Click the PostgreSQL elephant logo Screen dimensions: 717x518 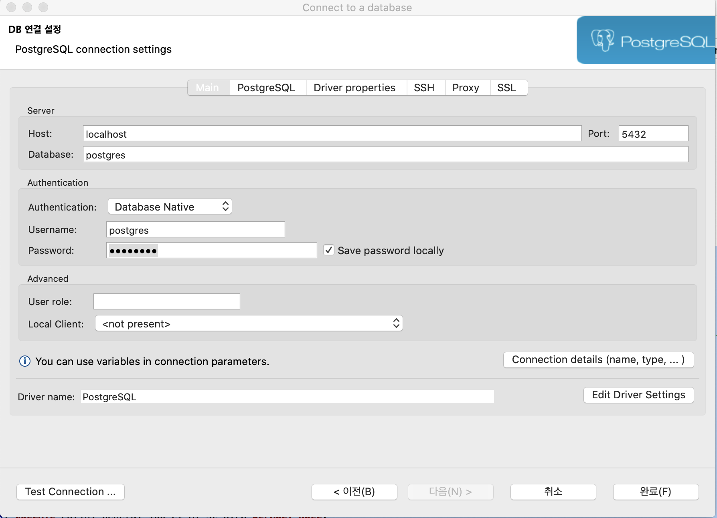603,40
